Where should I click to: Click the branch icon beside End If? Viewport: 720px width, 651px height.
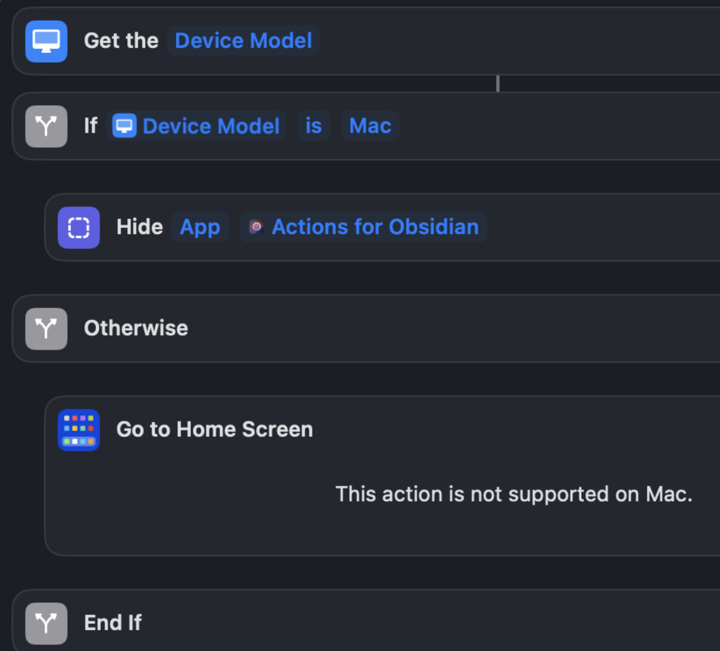coord(46,623)
